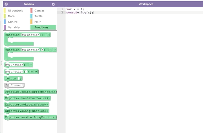Remove argument arrow on myFunction(n) call block
The image size is (203, 133).
[x=32, y=72]
